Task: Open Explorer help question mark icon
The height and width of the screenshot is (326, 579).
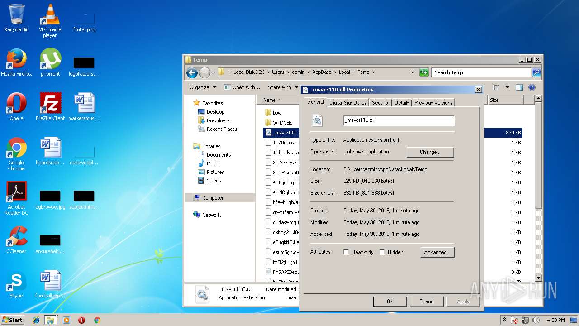Action: click(532, 87)
